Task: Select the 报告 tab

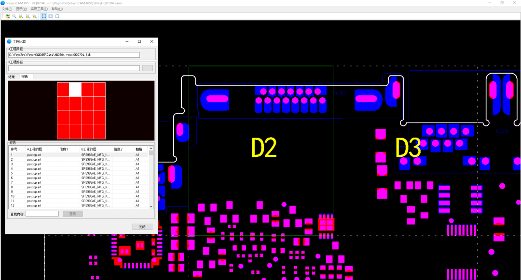Action: pos(24,77)
